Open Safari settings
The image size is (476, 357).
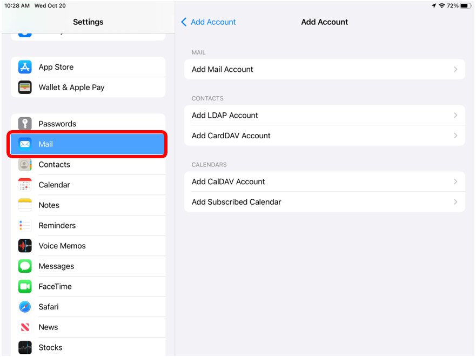(x=88, y=307)
